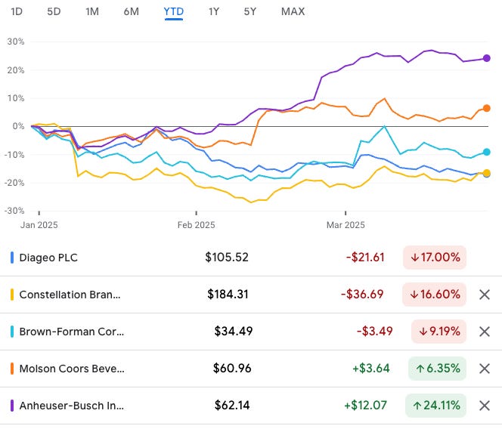Click the $60.96 Molson Coors price
502x432 pixels.
[232, 369]
